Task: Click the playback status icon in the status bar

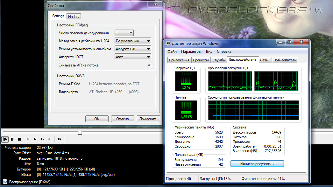Action: pos(5,182)
